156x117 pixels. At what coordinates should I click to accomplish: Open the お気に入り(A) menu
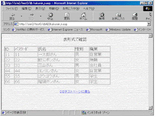coord(71,8)
